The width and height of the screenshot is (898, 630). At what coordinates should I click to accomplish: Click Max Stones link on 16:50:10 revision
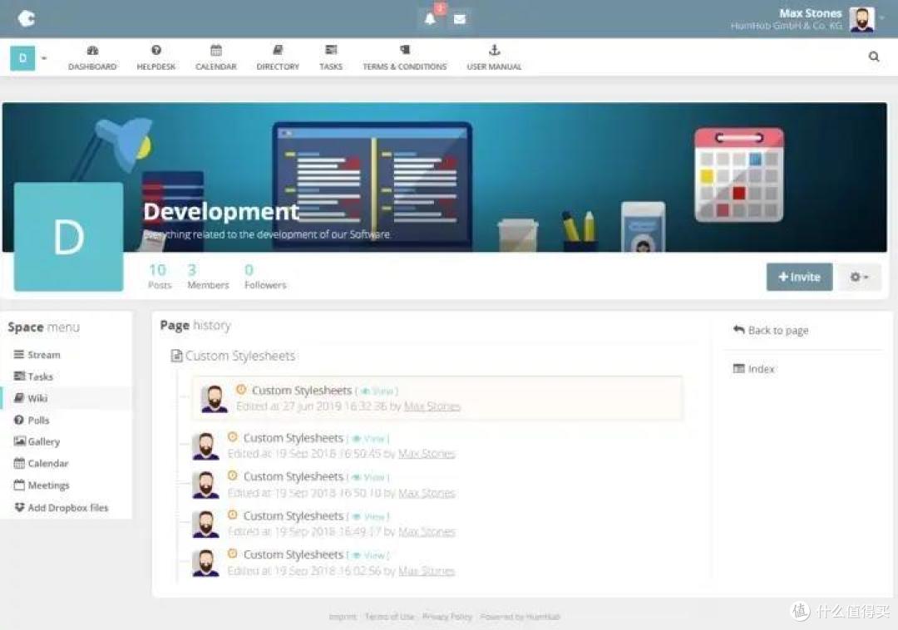[x=427, y=493]
